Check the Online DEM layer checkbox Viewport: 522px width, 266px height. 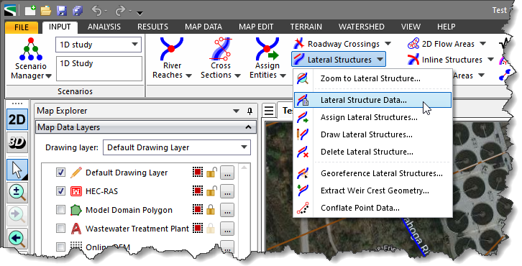pyautogui.click(x=60, y=247)
